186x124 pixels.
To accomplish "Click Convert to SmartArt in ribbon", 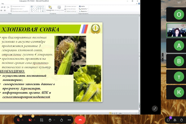I will 19,11.
